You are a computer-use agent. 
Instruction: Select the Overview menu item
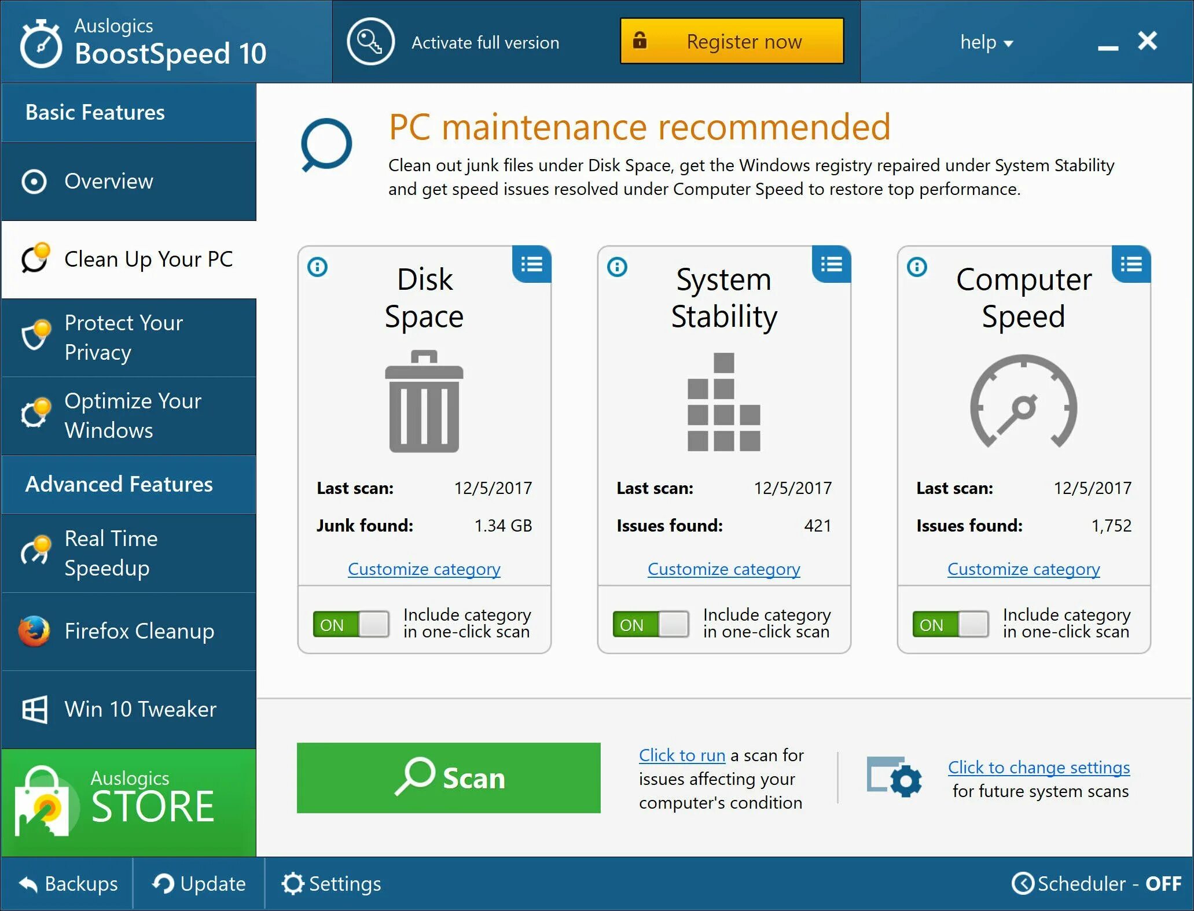click(x=128, y=181)
